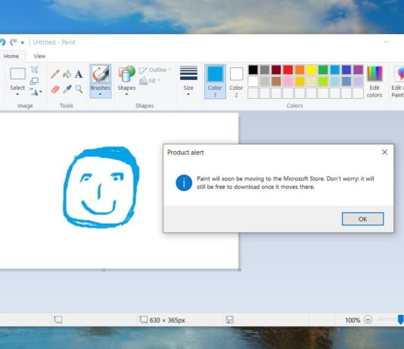
Task: Pick the pink color swatch
Action: click(x=288, y=82)
